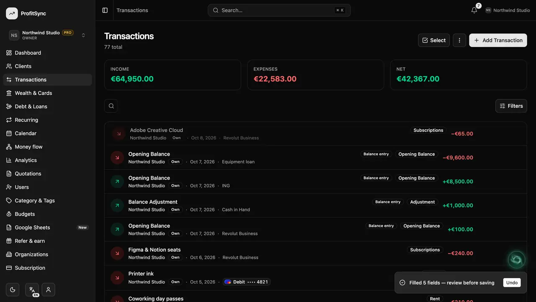Open the Quotations page
Viewport: 536px width, 302px height.
(48, 174)
